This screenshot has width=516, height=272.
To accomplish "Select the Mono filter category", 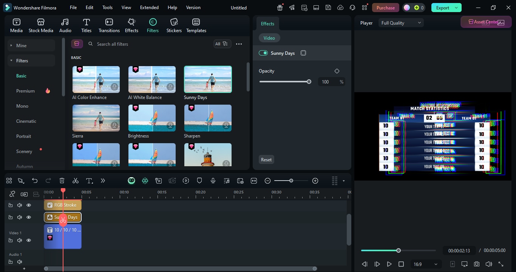I will click(x=22, y=106).
